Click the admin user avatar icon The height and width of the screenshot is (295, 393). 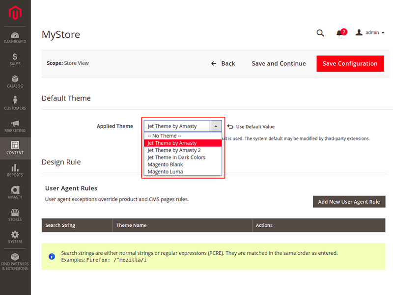359,32
